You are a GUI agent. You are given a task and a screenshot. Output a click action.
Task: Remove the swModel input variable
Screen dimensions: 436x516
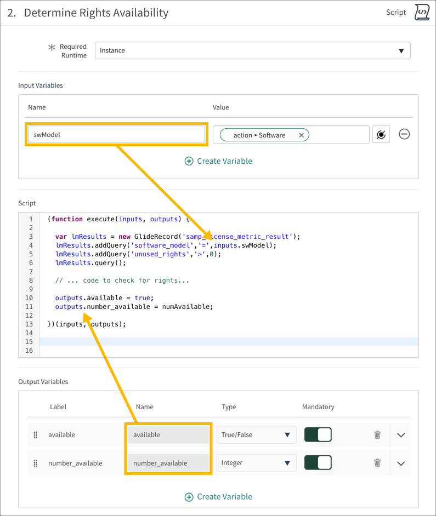[x=404, y=134]
